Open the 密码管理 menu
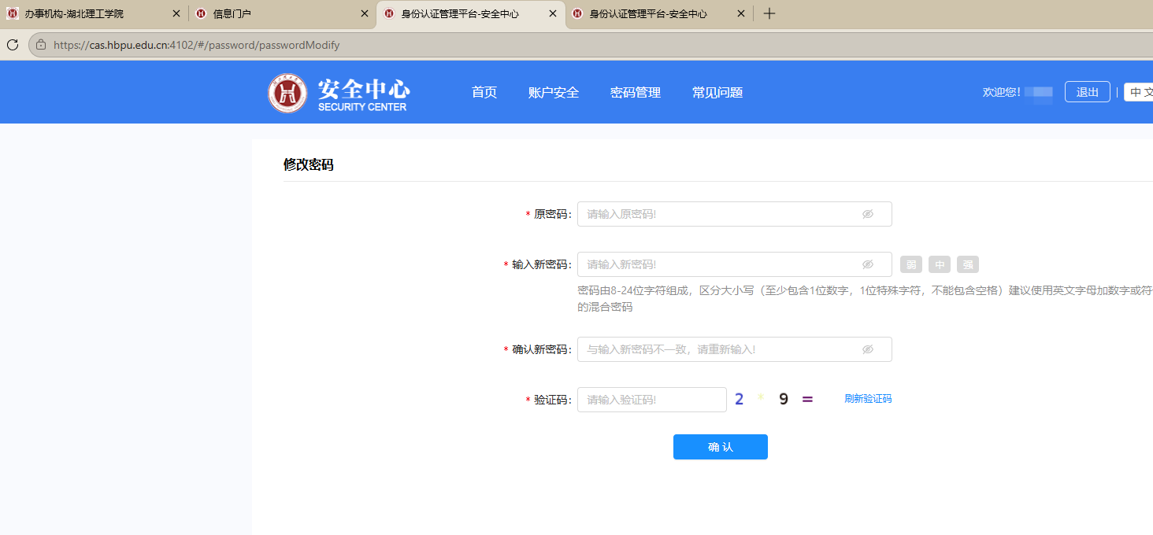Image resolution: width=1153 pixels, height=535 pixels. [x=636, y=92]
